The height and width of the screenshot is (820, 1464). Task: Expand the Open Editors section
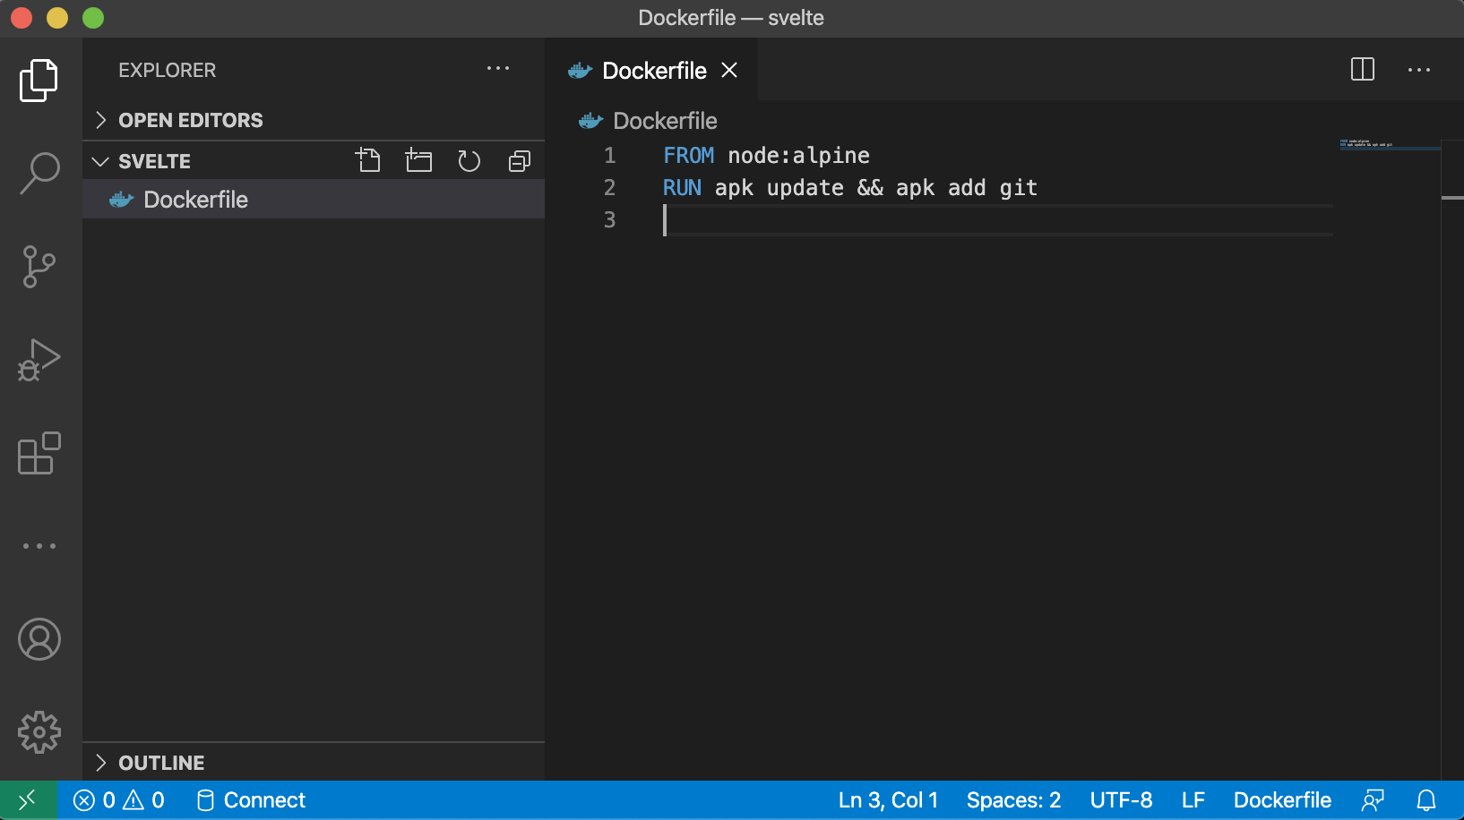[314, 120]
